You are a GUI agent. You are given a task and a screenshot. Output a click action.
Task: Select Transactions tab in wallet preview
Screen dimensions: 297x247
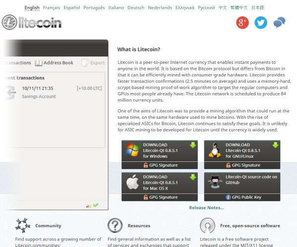(18, 63)
